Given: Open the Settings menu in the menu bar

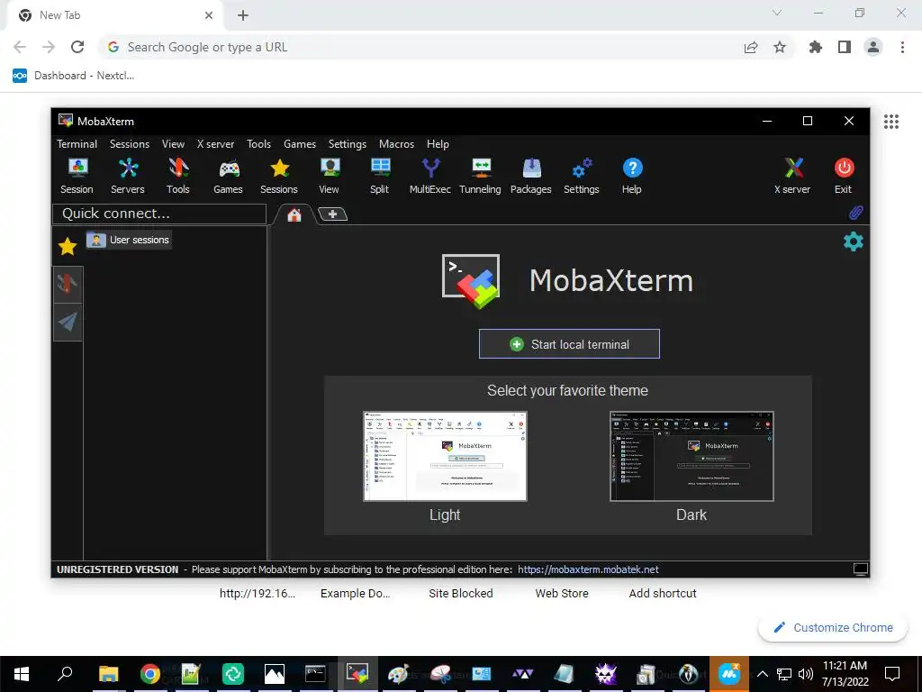Looking at the screenshot, I should click(348, 143).
